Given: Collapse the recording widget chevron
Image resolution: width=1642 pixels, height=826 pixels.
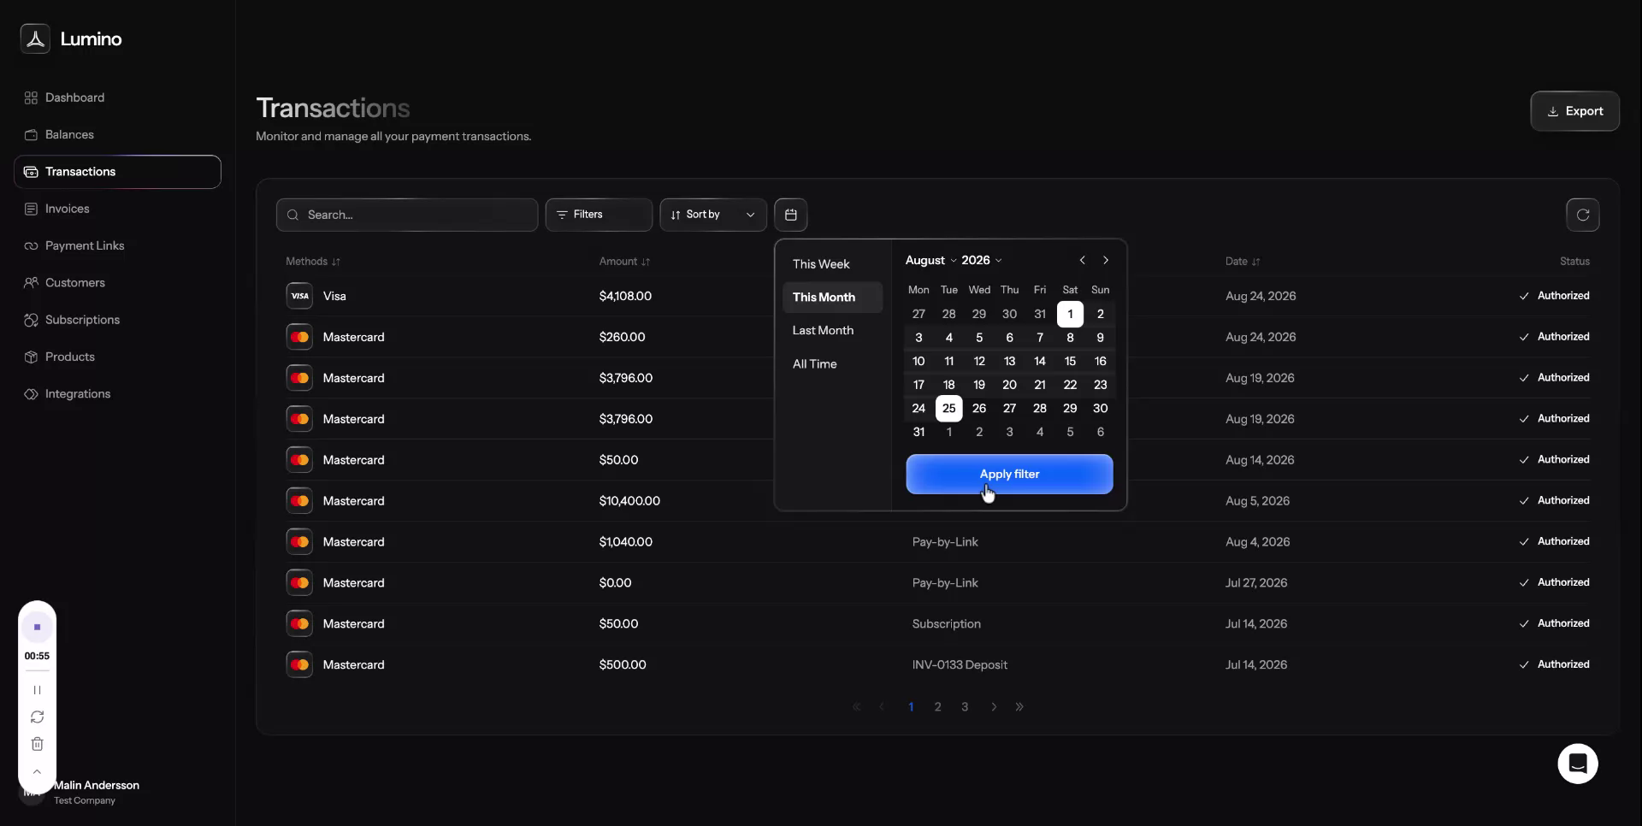Looking at the screenshot, I should 37,772.
